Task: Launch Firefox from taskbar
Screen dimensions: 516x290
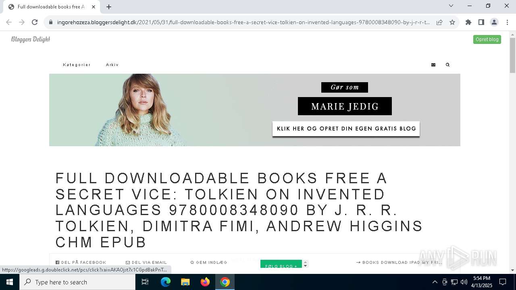Action: click(205, 282)
